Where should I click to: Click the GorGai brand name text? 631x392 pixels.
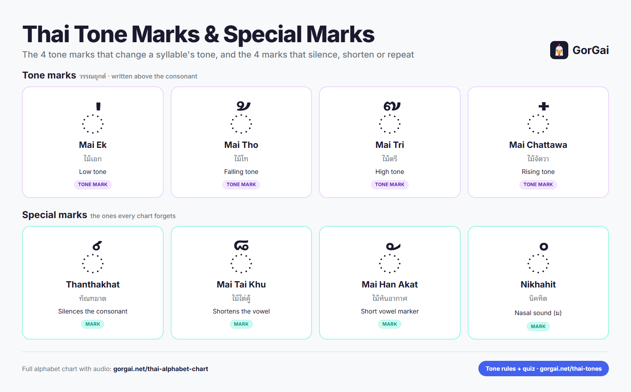(590, 50)
